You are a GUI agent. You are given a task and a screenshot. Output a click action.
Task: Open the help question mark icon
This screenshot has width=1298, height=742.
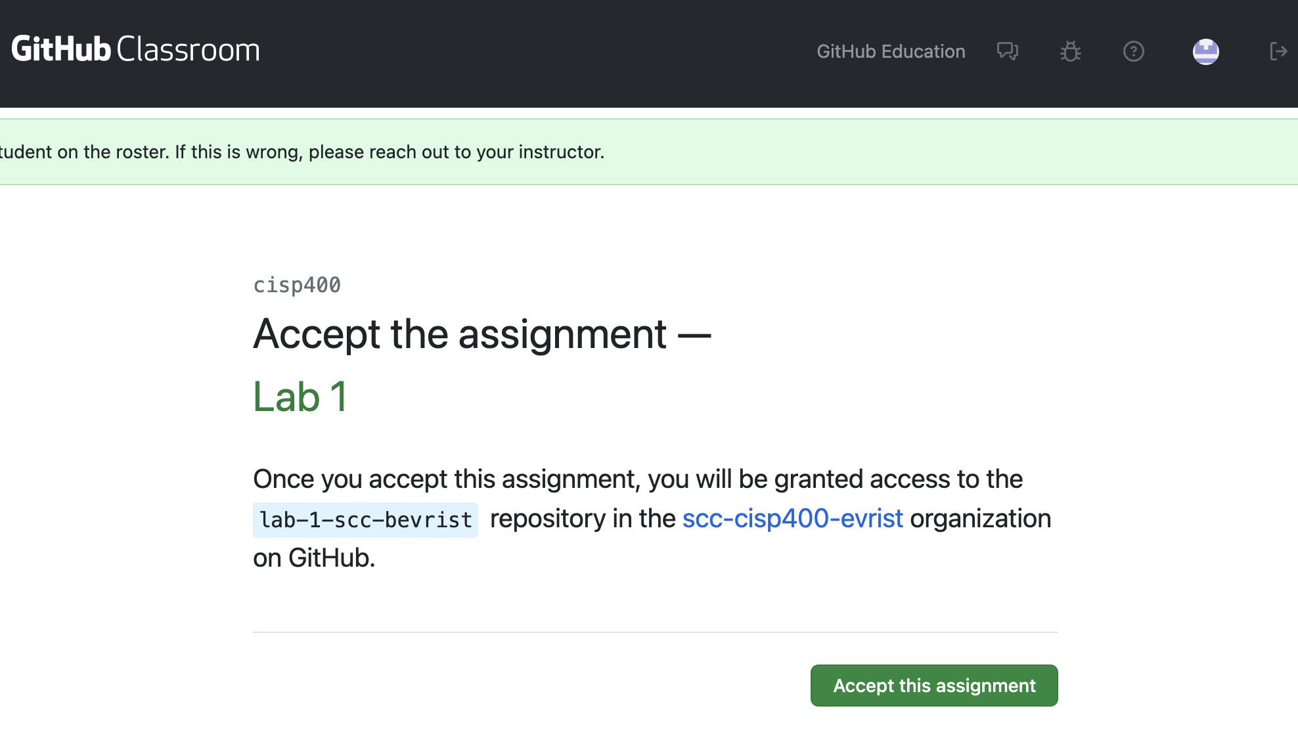[1133, 51]
